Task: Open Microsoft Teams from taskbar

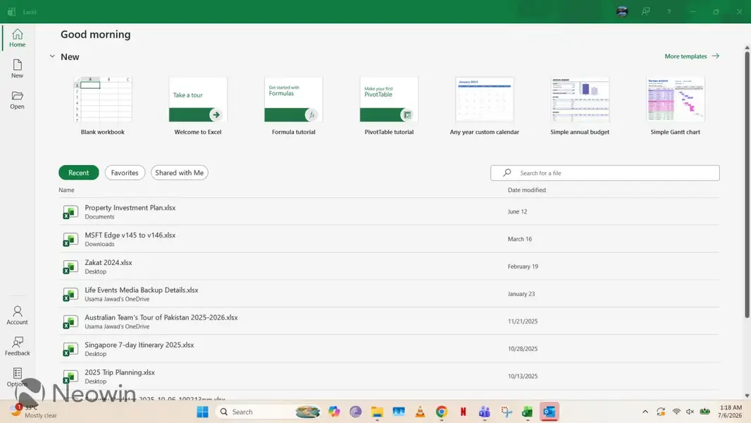Action: click(485, 412)
